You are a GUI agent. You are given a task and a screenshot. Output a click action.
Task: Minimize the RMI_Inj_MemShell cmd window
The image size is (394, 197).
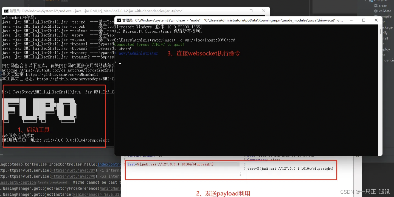tap(238, 11)
